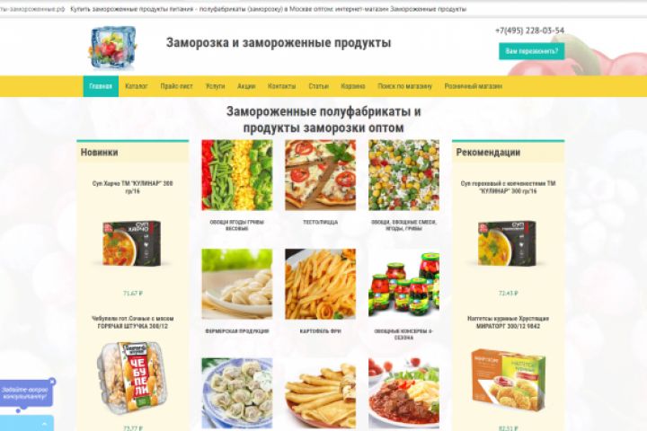Open the Каталог menu item
647x431 pixels.
pos(137,86)
